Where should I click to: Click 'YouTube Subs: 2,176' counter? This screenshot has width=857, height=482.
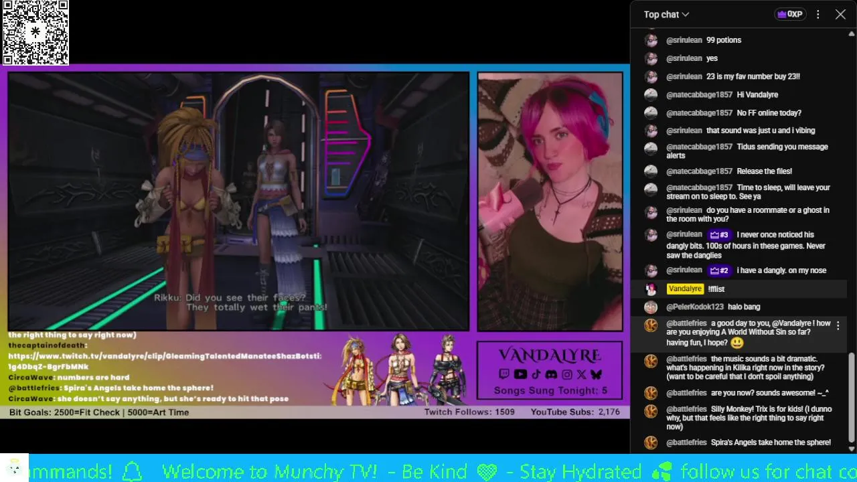[575, 412]
